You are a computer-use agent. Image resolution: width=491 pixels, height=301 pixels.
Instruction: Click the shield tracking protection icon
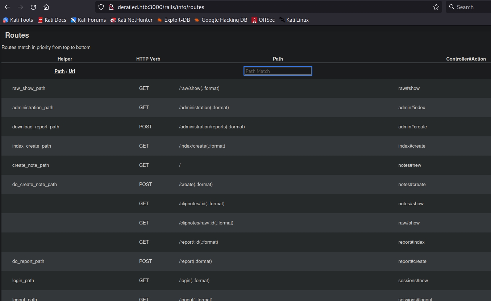tap(101, 7)
